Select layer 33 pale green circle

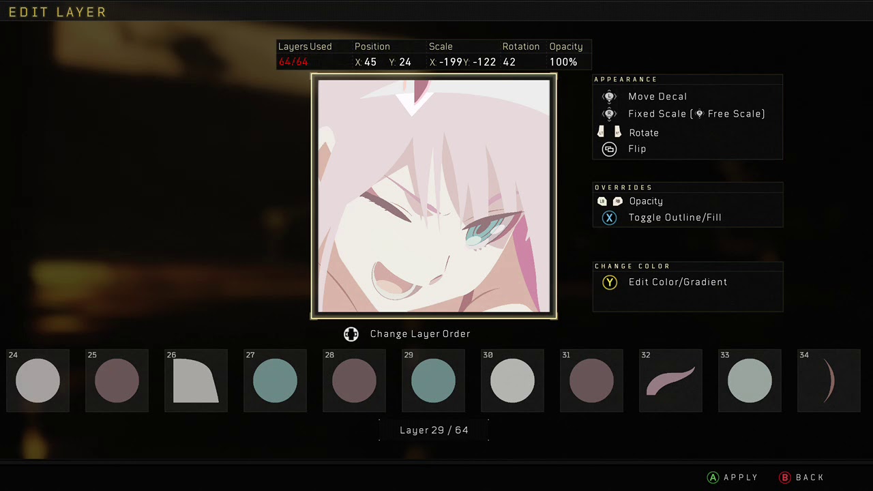pos(750,381)
